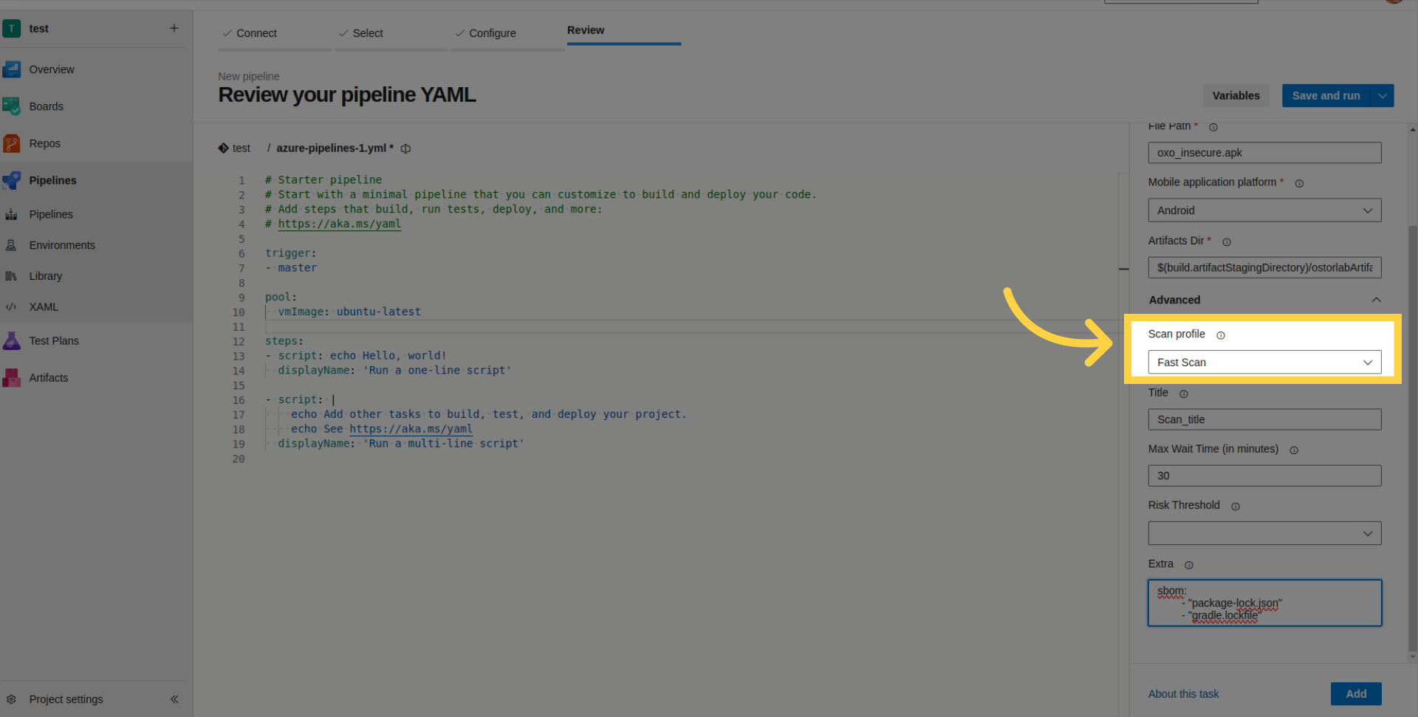Expand the Risk Threshold dropdown

[1264, 533]
